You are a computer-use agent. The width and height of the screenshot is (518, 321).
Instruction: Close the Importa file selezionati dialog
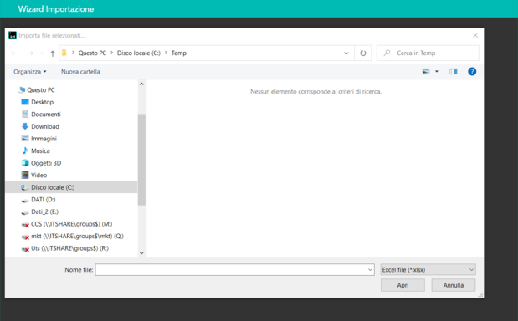[x=475, y=35]
